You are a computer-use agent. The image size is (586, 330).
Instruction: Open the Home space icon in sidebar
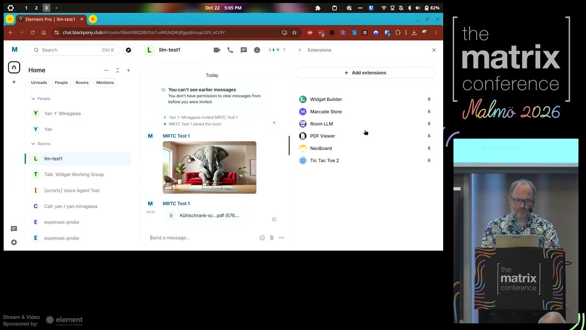click(x=14, y=67)
